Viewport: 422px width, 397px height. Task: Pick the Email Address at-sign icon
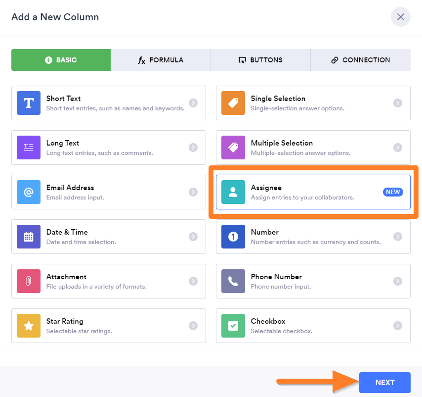pos(29,192)
